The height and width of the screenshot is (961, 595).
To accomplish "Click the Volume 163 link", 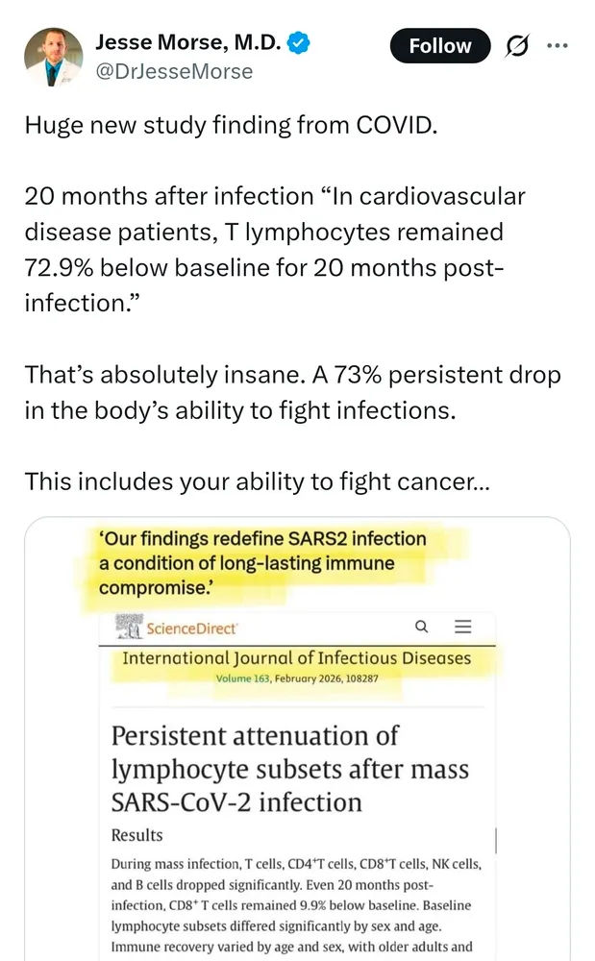I will 243,679.
